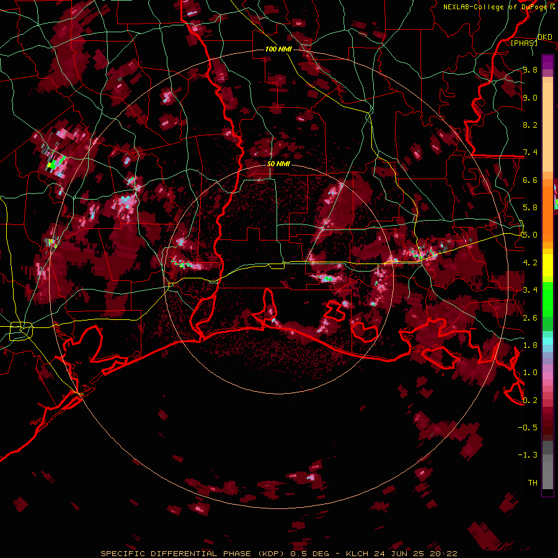The width and height of the screenshot is (558, 558).
Task: Click the -1.3 value on the color scale
Action: pos(528,455)
